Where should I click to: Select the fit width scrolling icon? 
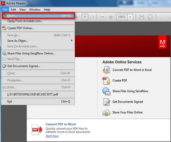coord(142,17)
